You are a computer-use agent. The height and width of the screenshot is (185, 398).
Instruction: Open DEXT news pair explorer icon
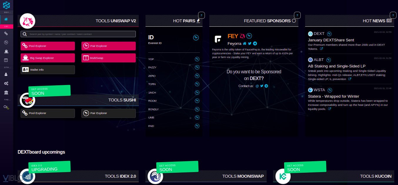pyautogui.click(x=329, y=34)
